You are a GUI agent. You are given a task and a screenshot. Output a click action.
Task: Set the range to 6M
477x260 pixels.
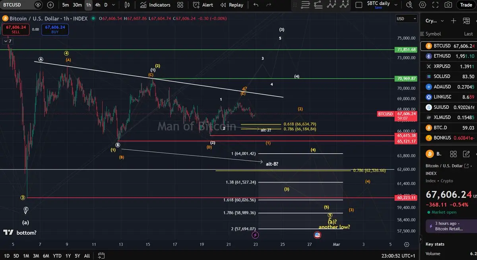(x=46, y=256)
